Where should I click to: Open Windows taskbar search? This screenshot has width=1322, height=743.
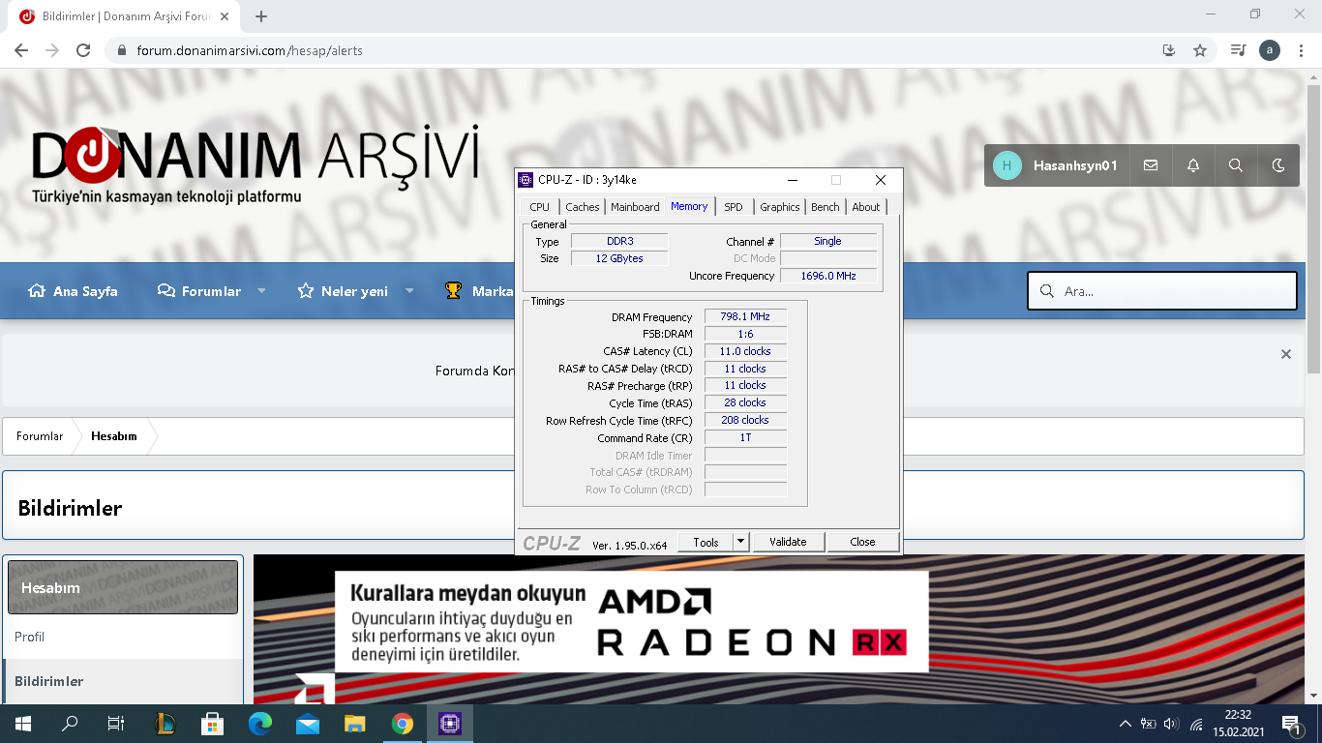[70, 724]
